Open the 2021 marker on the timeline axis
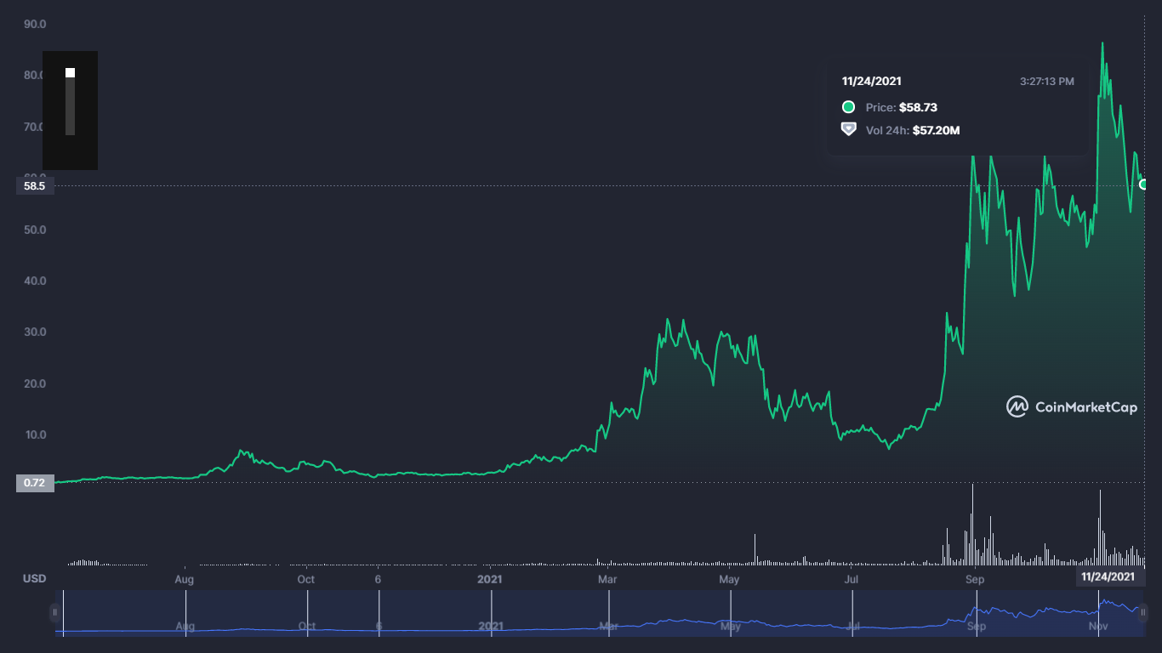The width and height of the screenshot is (1162, 653). tap(489, 578)
